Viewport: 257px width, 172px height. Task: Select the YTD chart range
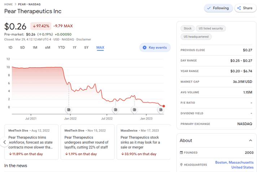[61, 48]
